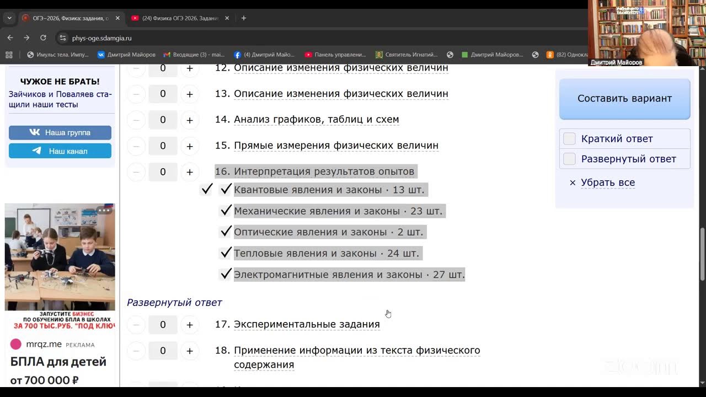
Task: Open the globe bookmark before green Дмитрий Майоров
Action: (450, 55)
